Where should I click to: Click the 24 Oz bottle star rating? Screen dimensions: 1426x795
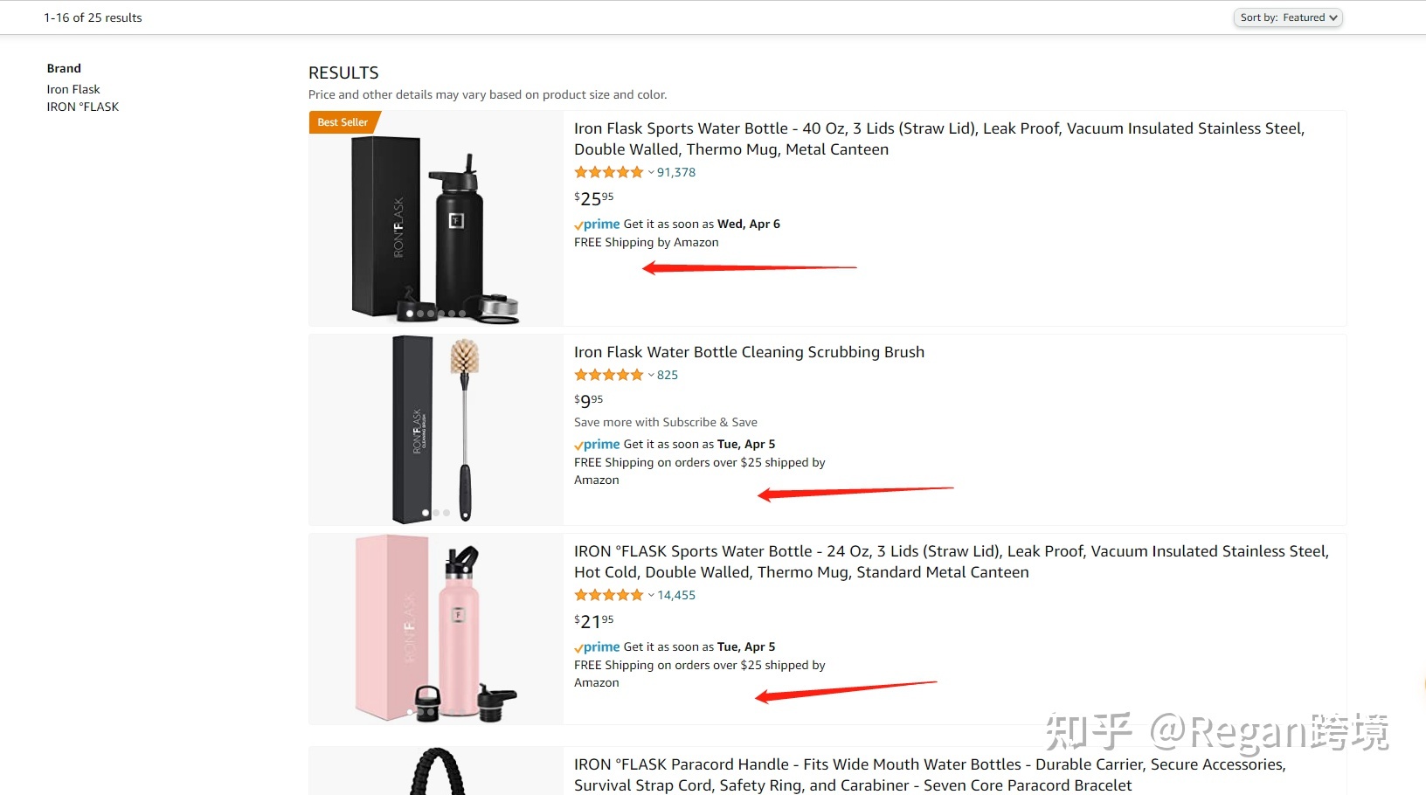pos(608,595)
